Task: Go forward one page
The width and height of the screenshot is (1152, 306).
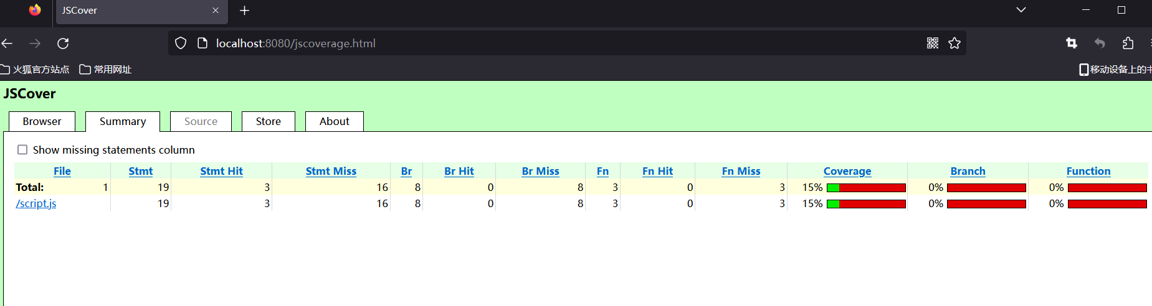Action: tap(35, 44)
